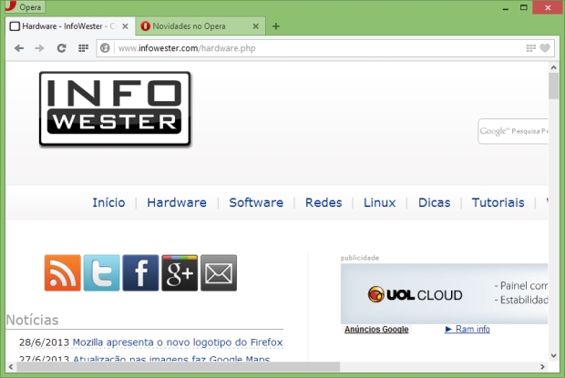Click the InfoWester logo
Image resolution: width=565 pixels, height=378 pixels.
115,108
